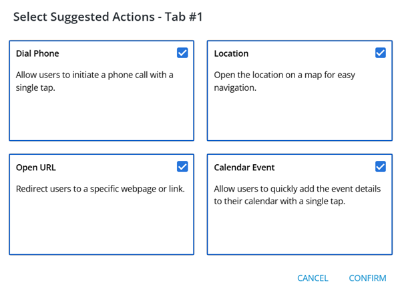Click the CANCEL button
The width and height of the screenshot is (402, 293).
point(313,278)
